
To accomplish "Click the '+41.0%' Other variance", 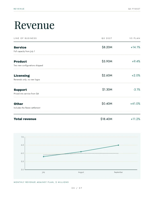I will pyautogui.click(x=135, y=104).
